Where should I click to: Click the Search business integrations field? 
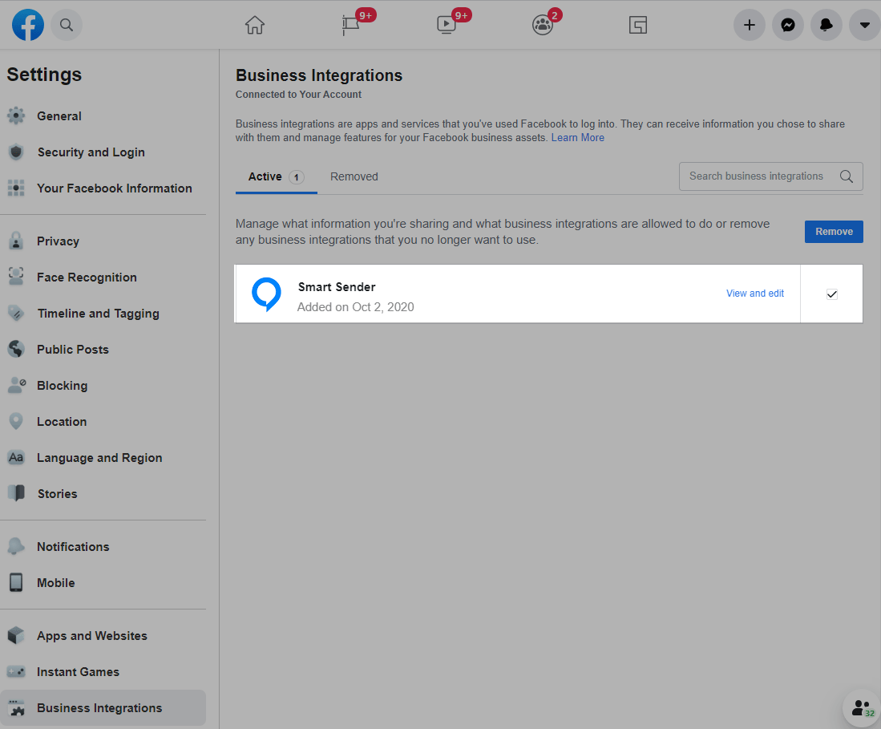(771, 176)
